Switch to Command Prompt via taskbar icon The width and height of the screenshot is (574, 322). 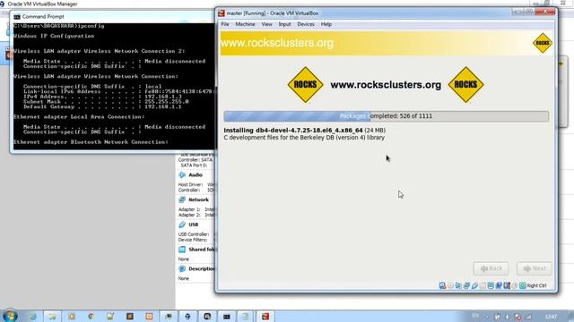pos(227,316)
